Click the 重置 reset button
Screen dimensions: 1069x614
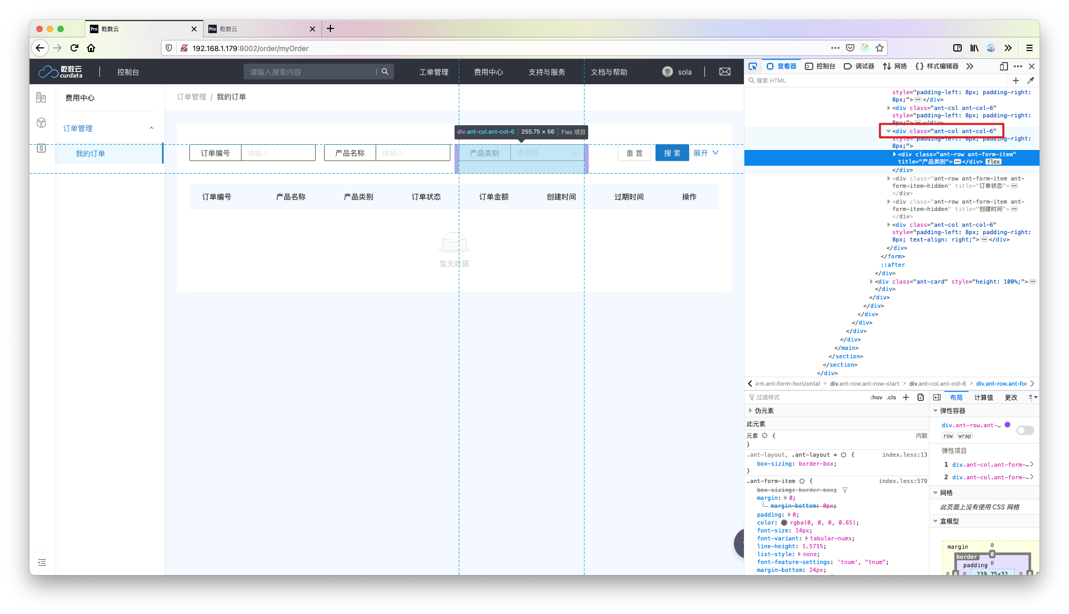tap(634, 153)
